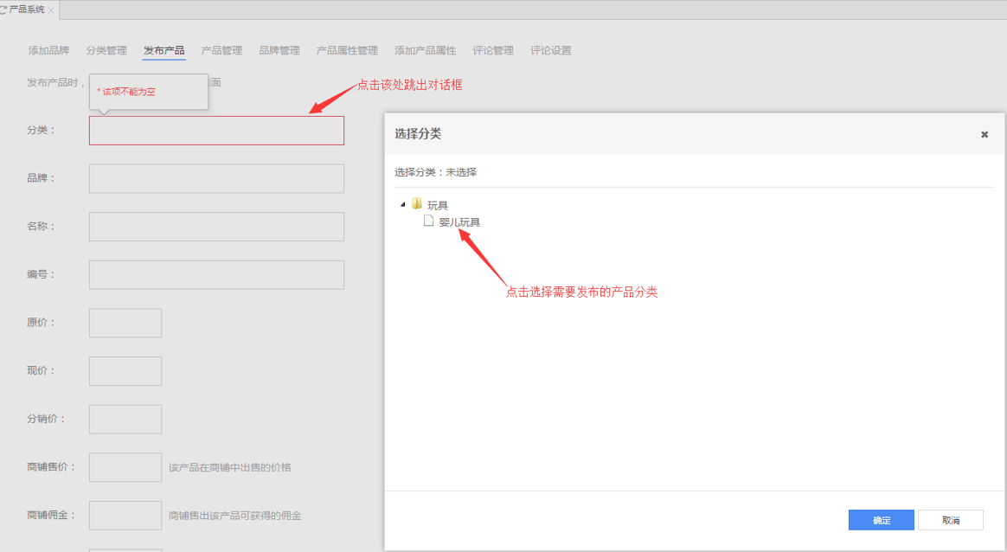The height and width of the screenshot is (552, 1007).
Task: Click the 玩具 folder icon
Action: click(417, 204)
